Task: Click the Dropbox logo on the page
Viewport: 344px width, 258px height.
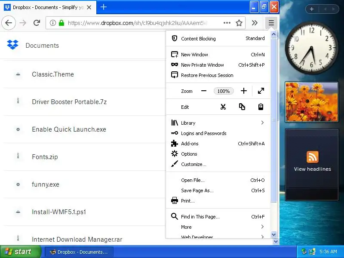Action: click(x=12, y=45)
